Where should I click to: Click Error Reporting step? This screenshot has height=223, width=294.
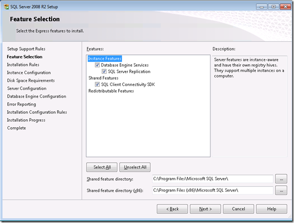(22, 104)
